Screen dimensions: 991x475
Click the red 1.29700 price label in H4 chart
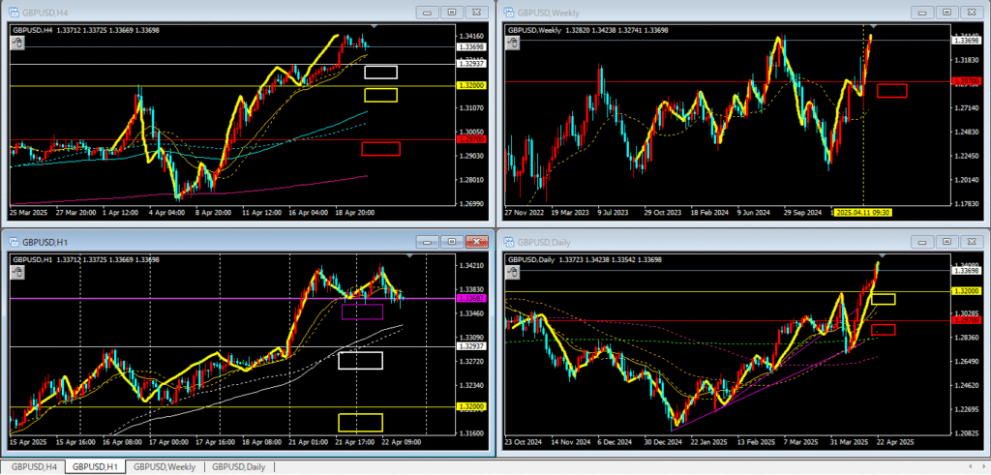click(x=473, y=139)
